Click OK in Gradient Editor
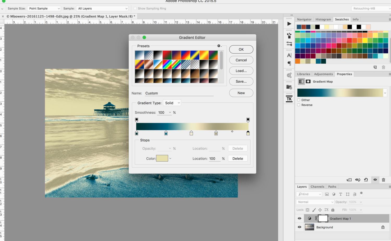391x241 pixels. (x=241, y=49)
